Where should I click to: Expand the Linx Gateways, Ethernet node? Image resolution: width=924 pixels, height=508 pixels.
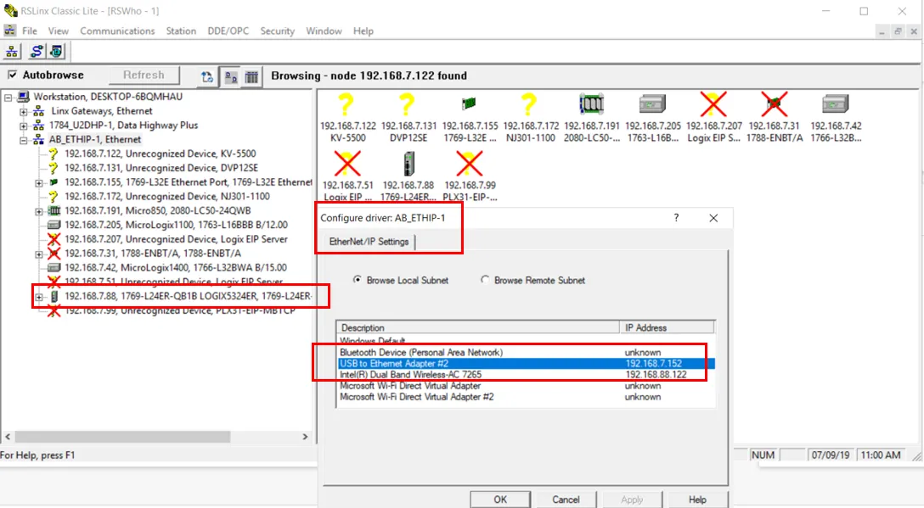pos(24,110)
